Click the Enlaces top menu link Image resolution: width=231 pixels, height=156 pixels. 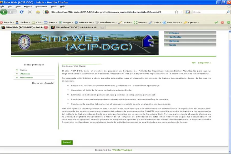coord(174,33)
